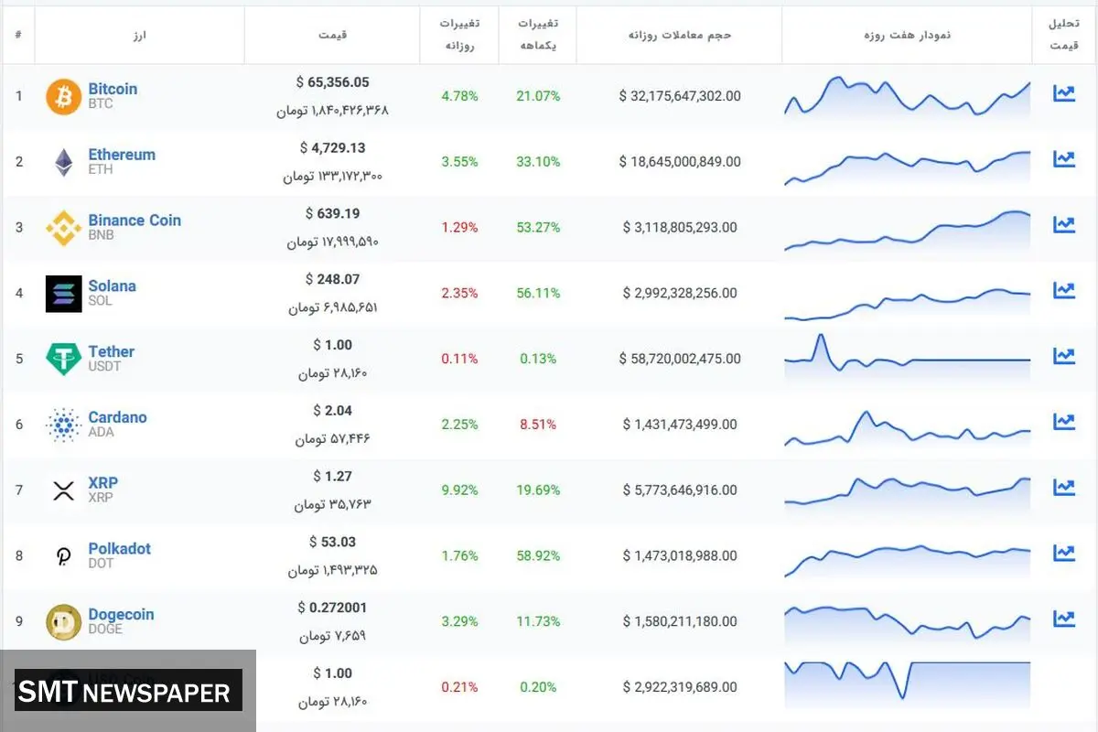Select Bitcoin volume $ 32,175,647,302.00
Screen dimensions: 1098x732
click(680, 96)
